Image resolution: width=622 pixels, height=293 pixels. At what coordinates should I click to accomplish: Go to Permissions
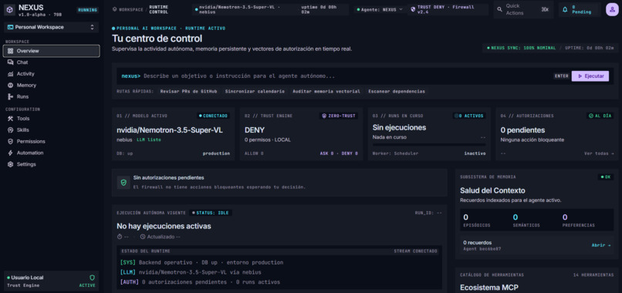click(x=51, y=142)
